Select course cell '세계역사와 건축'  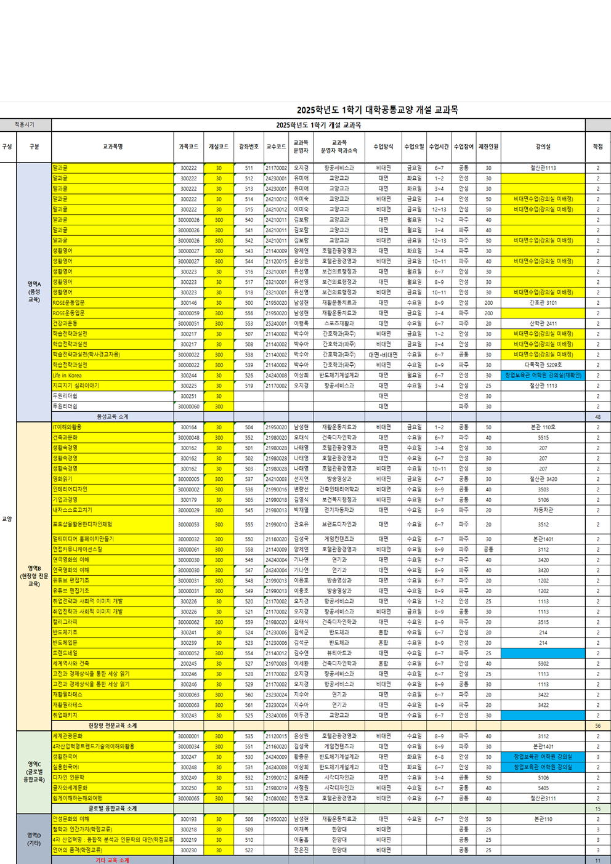pyautogui.click(x=113, y=663)
